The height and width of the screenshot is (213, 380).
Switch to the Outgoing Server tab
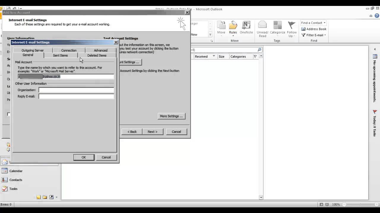33,50
